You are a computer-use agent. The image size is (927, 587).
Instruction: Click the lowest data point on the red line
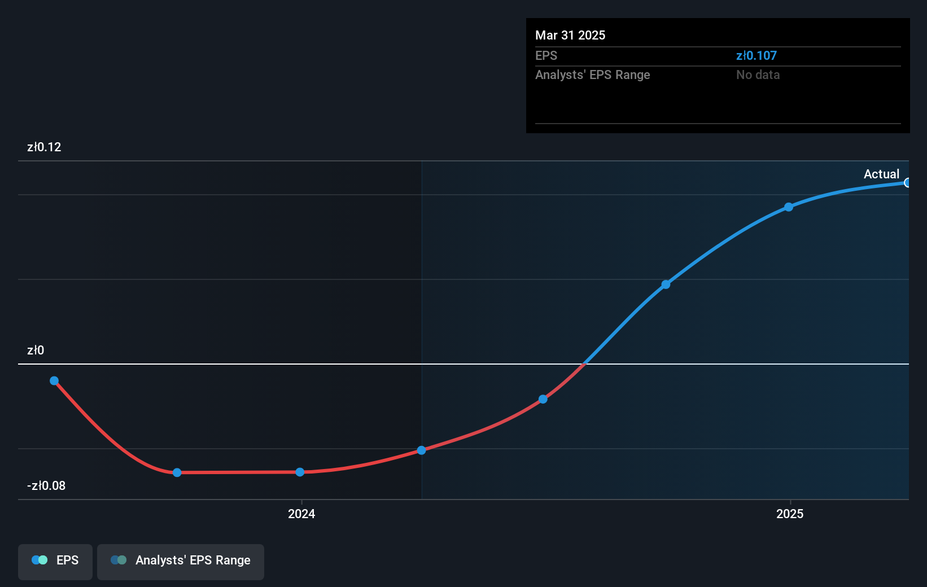pyautogui.click(x=177, y=472)
